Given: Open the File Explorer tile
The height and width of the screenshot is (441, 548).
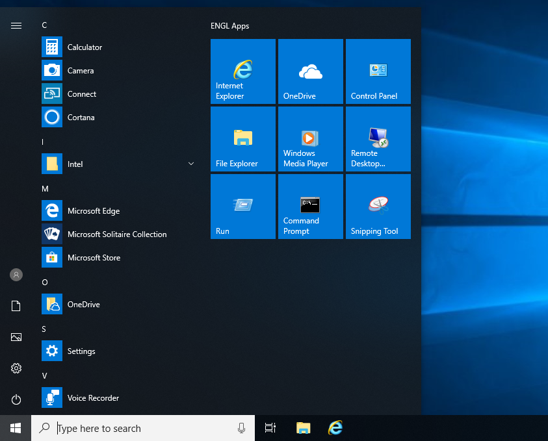Looking at the screenshot, I should point(243,139).
